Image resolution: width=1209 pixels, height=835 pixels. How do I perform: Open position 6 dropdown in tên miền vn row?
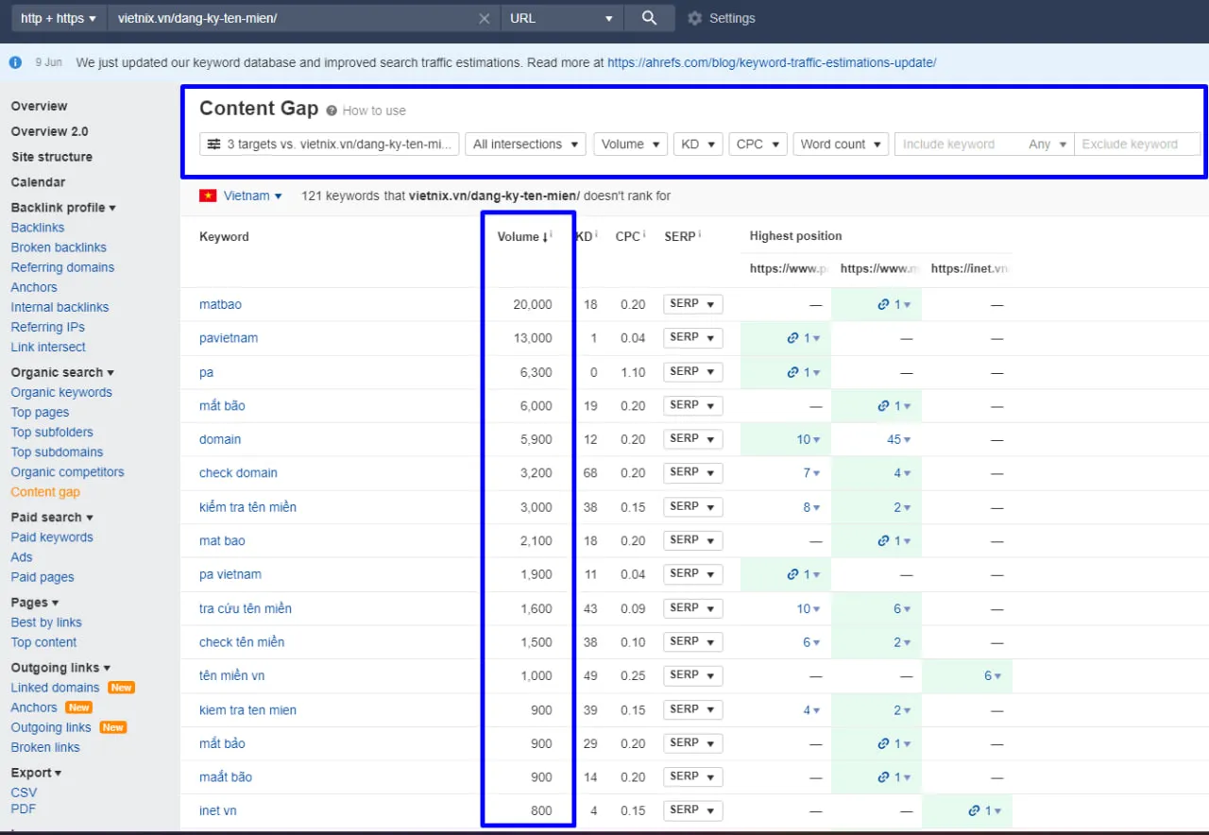click(992, 675)
